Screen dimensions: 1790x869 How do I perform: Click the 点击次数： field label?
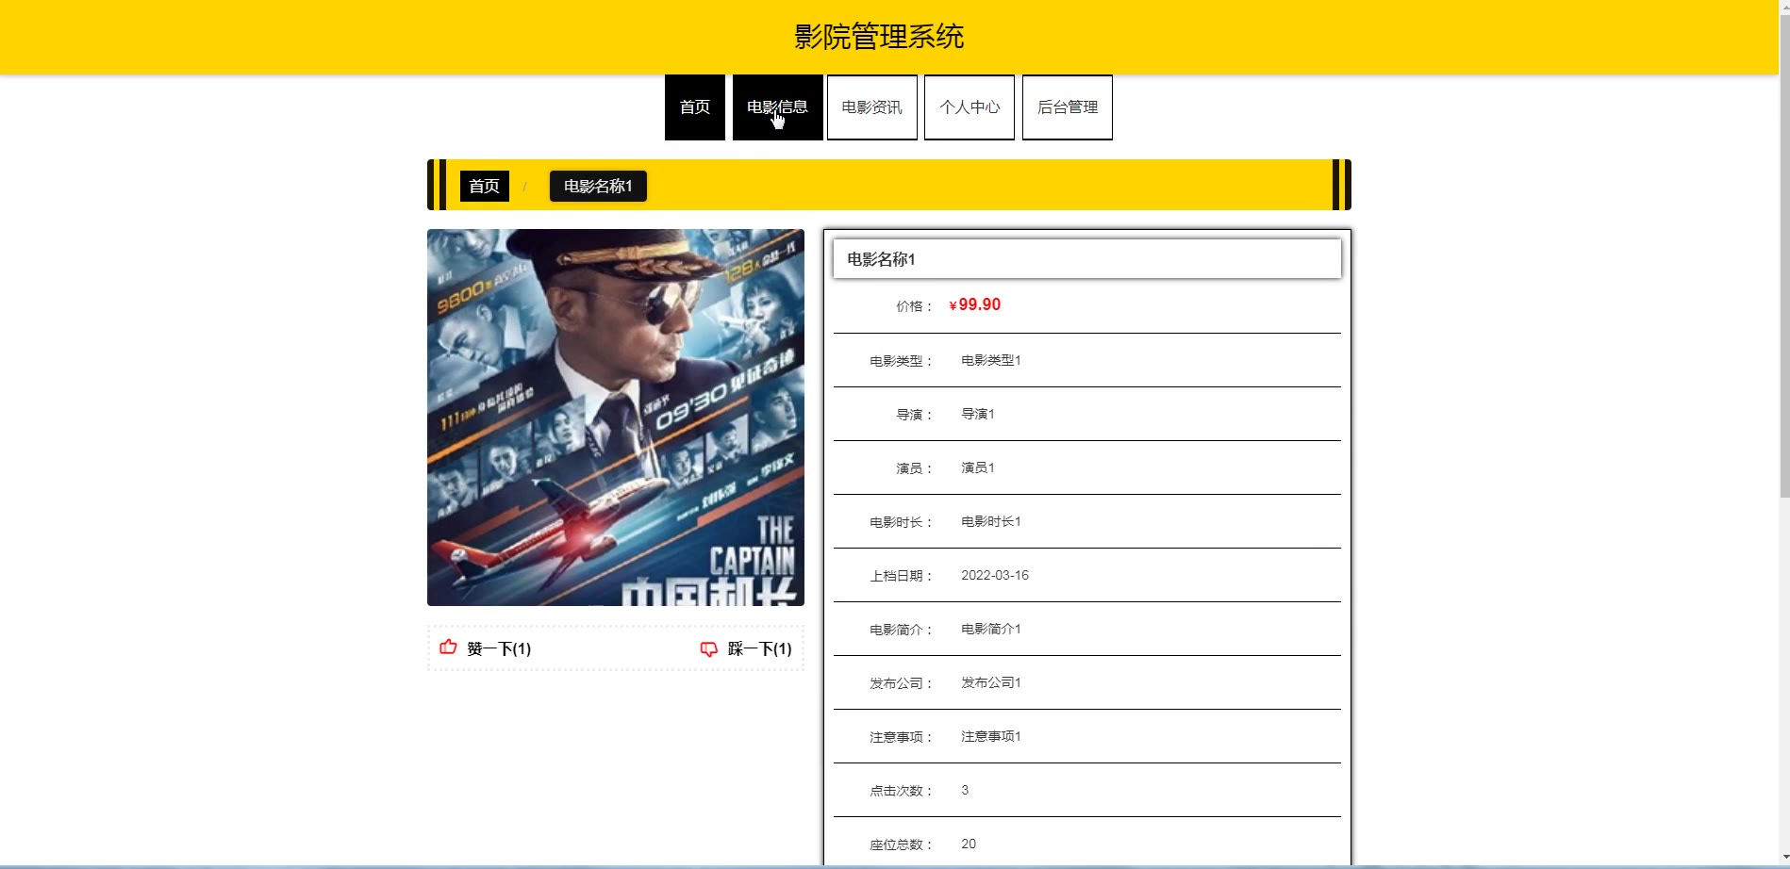(x=902, y=791)
